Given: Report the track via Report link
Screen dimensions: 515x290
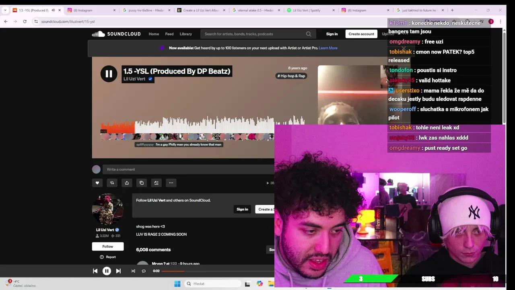Looking at the screenshot, I should (108, 257).
